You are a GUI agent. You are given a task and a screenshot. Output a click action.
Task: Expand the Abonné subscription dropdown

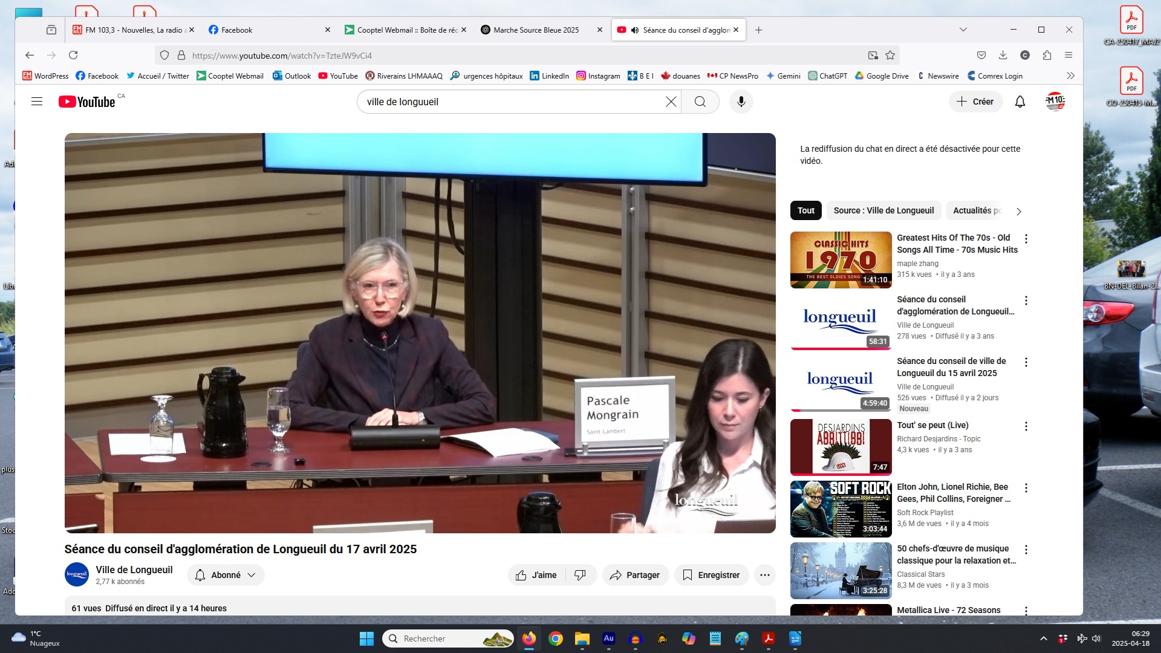pyautogui.click(x=226, y=575)
